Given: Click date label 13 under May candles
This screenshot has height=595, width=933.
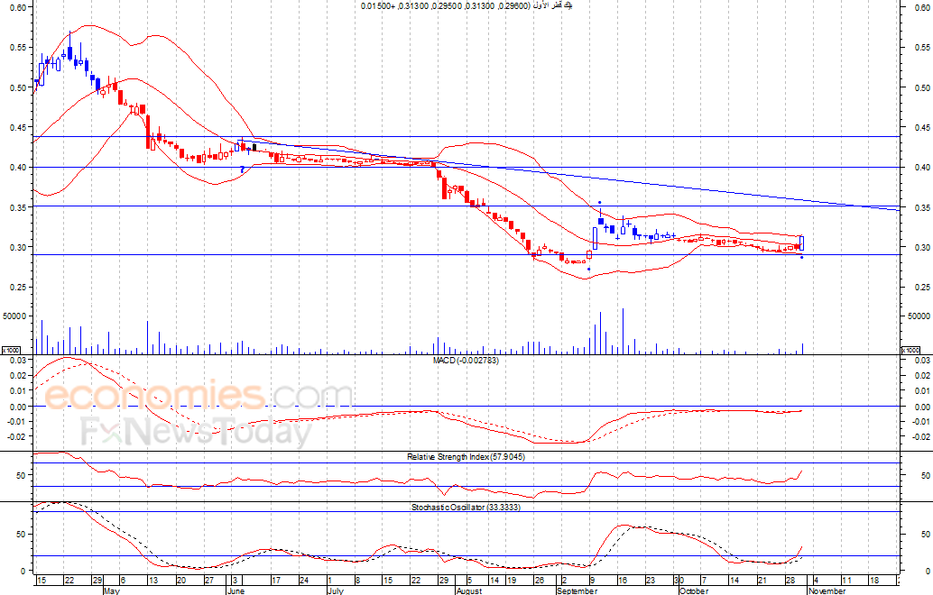Looking at the screenshot, I should 153,581.
